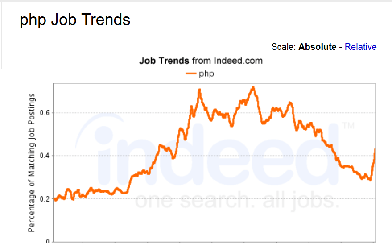Click the bold Absolute scale option
Image resolution: width=392 pixels, height=243 pixels.
[x=317, y=47]
